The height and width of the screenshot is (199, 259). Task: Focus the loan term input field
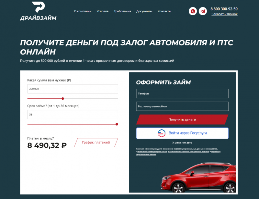[x=73, y=115]
